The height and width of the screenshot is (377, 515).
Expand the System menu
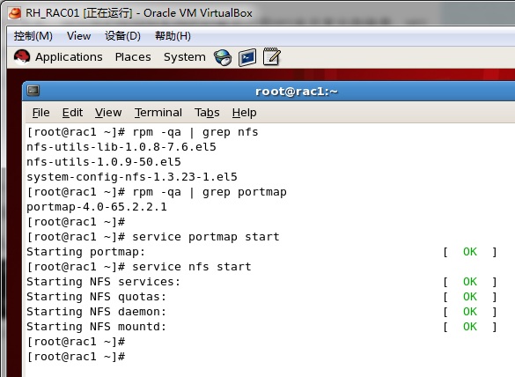pyautogui.click(x=185, y=57)
